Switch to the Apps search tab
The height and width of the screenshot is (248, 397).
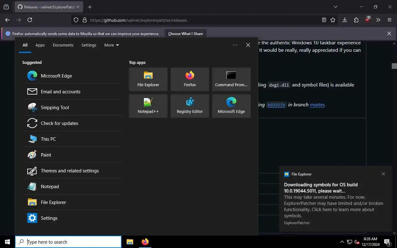tap(40, 45)
